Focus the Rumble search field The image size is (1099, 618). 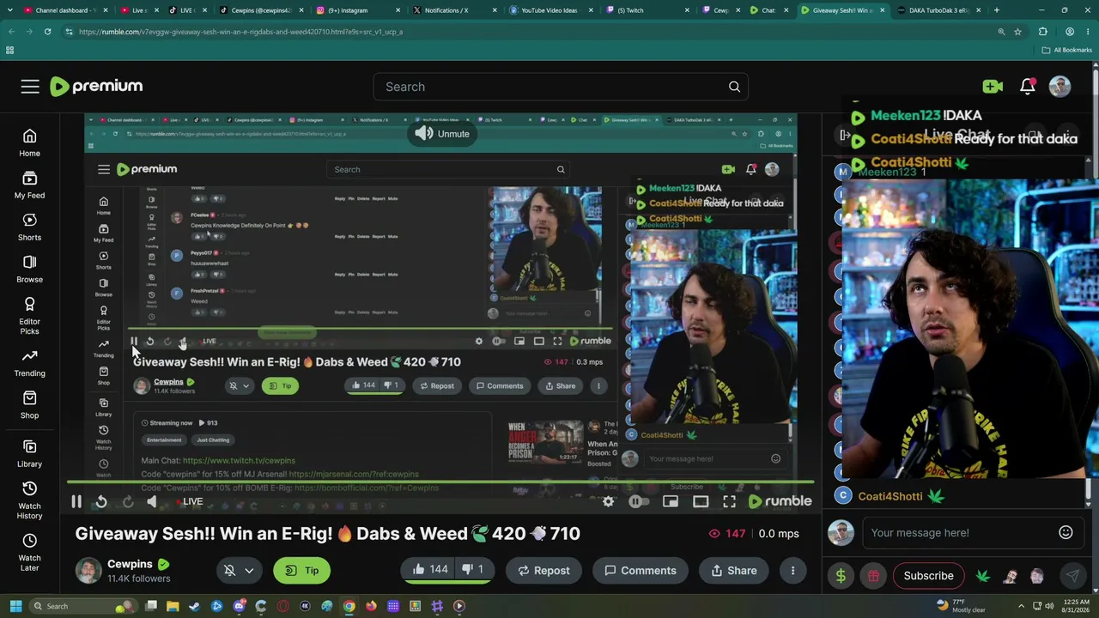point(549,87)
